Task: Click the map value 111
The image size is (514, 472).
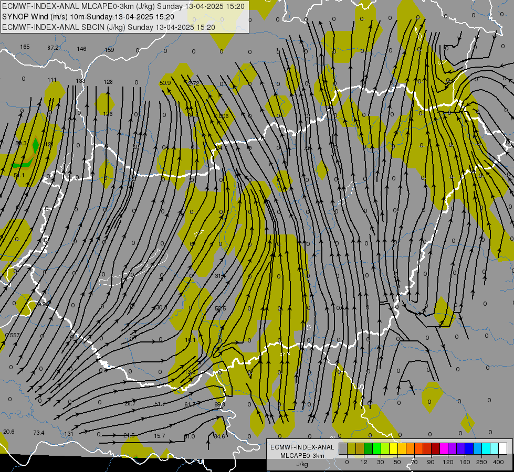Action: [52, 80]
